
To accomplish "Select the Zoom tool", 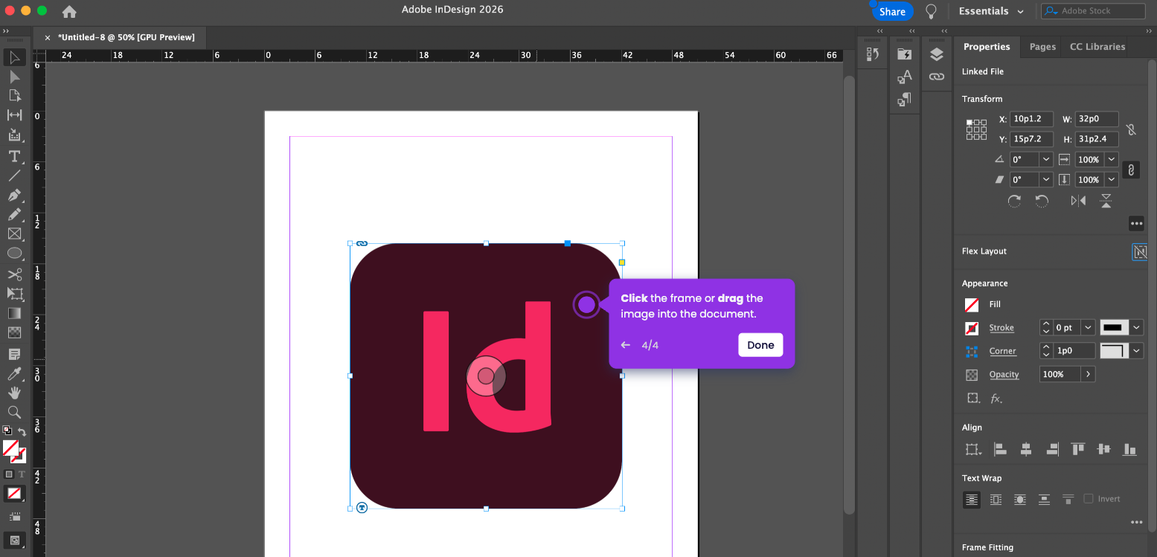I will click(x=14, y=412).
